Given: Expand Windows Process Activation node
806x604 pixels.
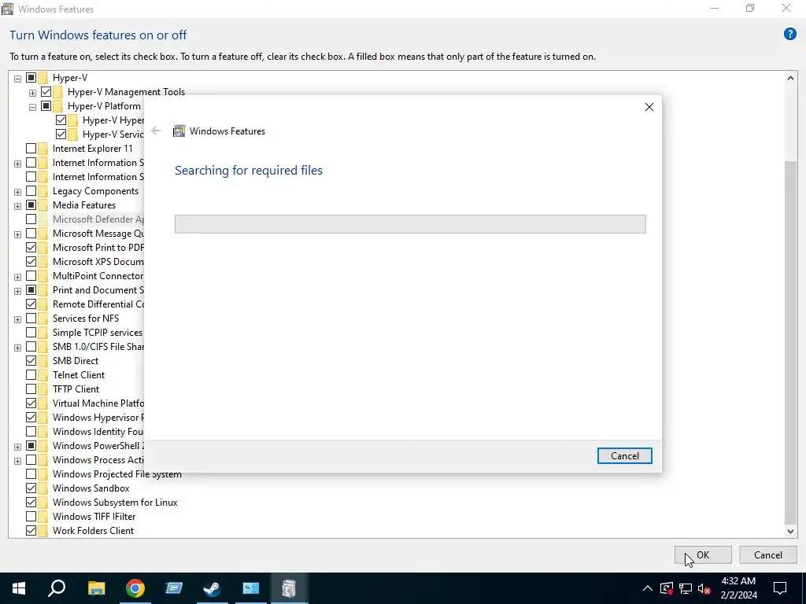Looking at the screenshot, I should 17,461.
